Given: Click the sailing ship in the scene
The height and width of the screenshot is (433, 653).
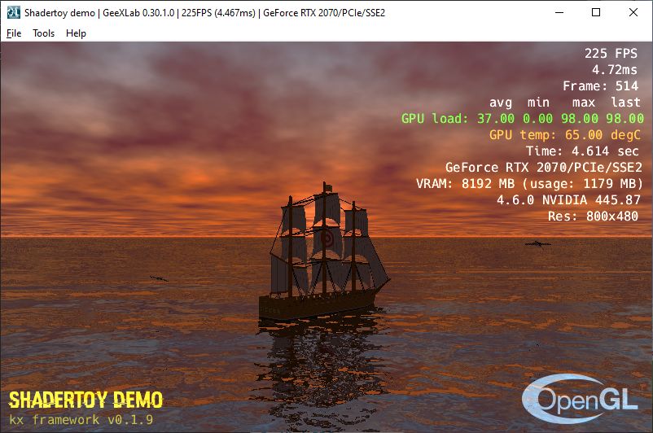Looking at the screenshot, I should (x=323, y=251).
